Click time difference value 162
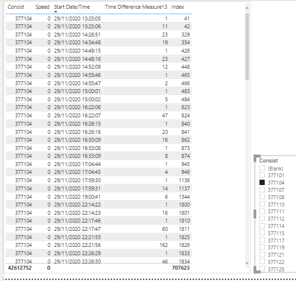296x281 pixels. 163,245
